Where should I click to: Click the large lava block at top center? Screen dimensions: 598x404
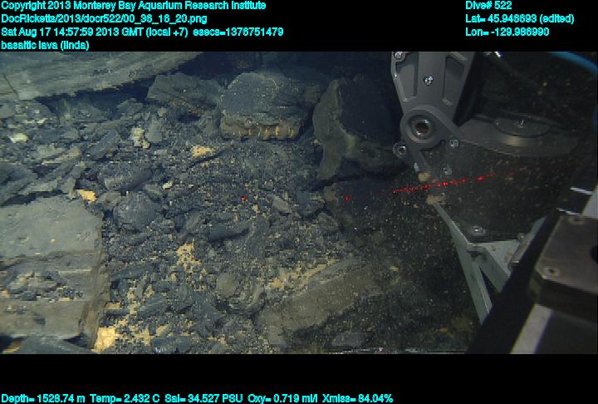point(264,101)
